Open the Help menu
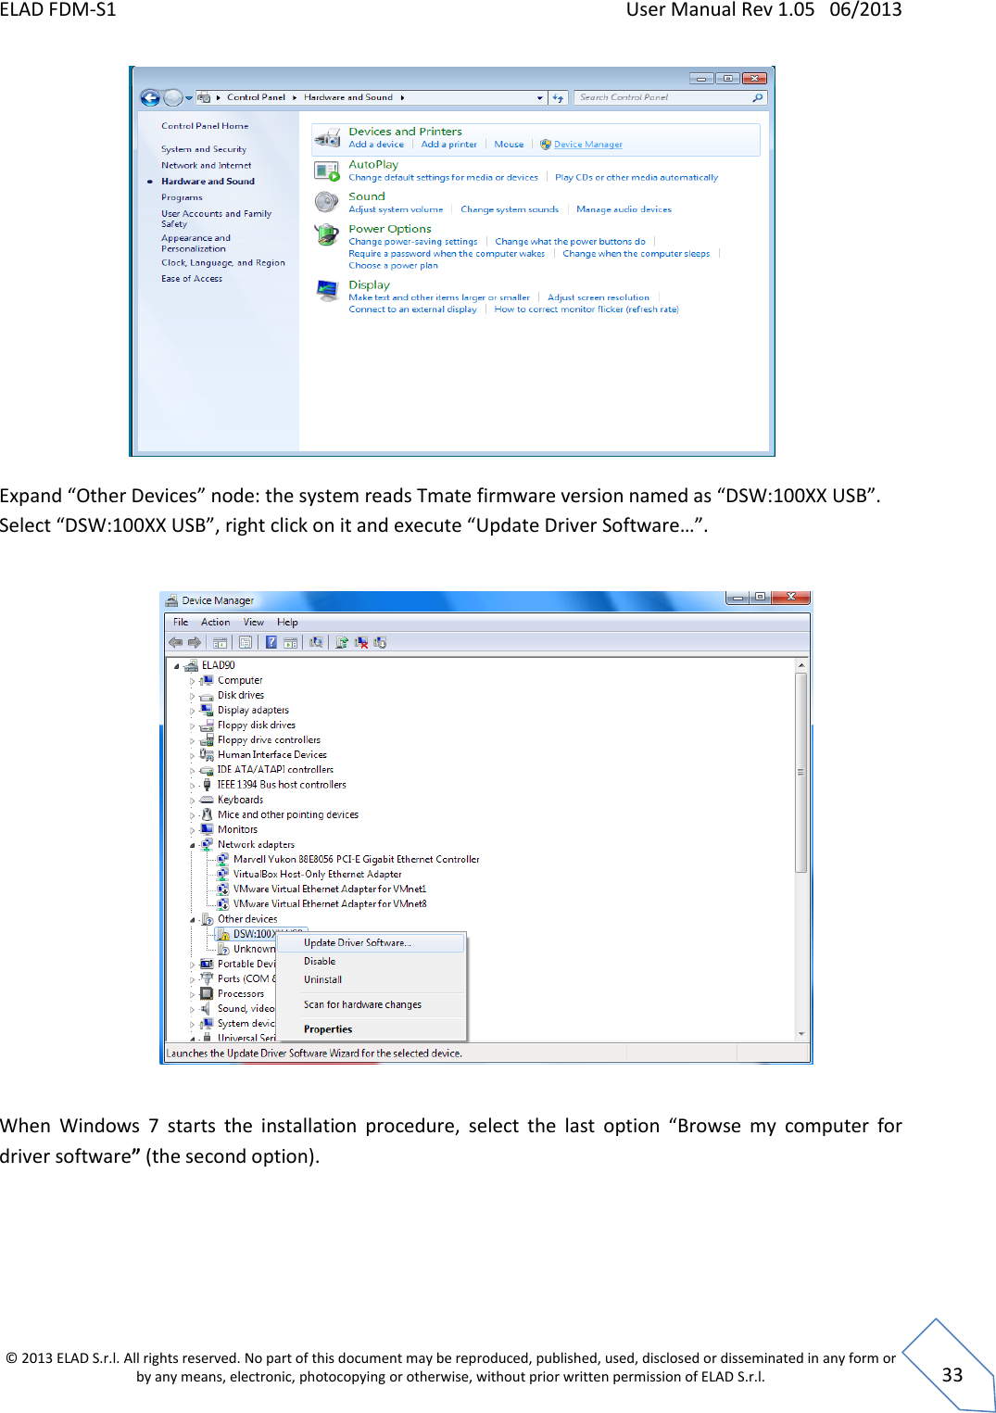 (x=287, y=623)
